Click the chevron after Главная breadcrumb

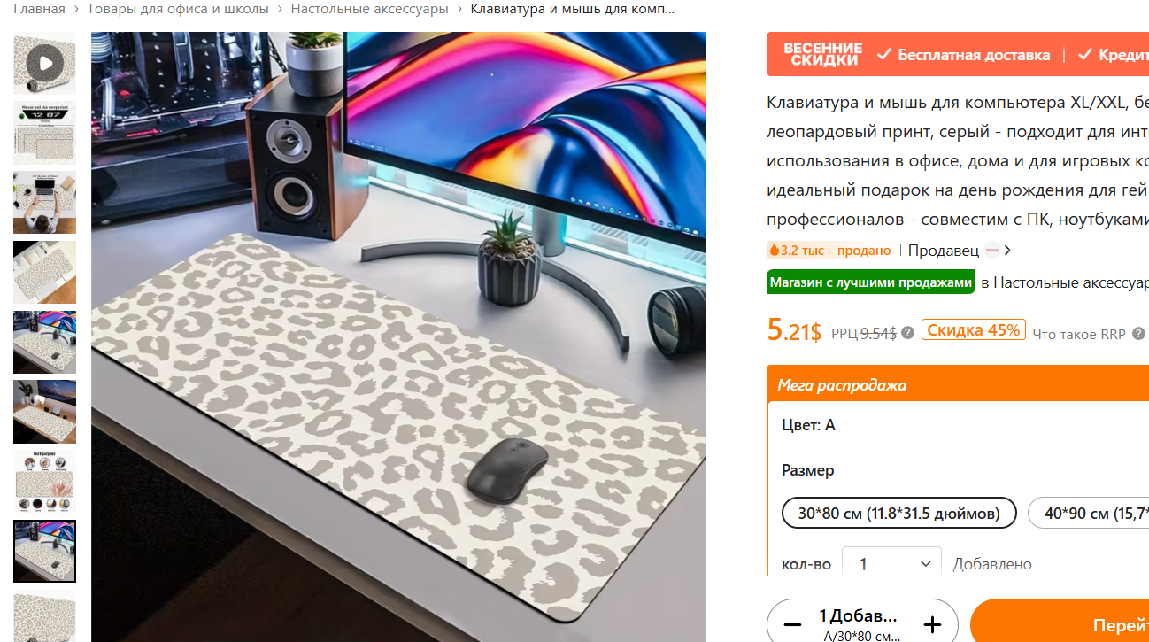pos(76,10)
